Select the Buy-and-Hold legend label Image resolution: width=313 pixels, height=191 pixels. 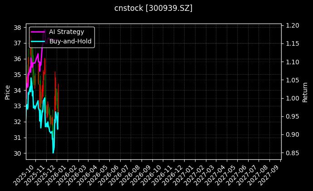click(x=70, y=41)
